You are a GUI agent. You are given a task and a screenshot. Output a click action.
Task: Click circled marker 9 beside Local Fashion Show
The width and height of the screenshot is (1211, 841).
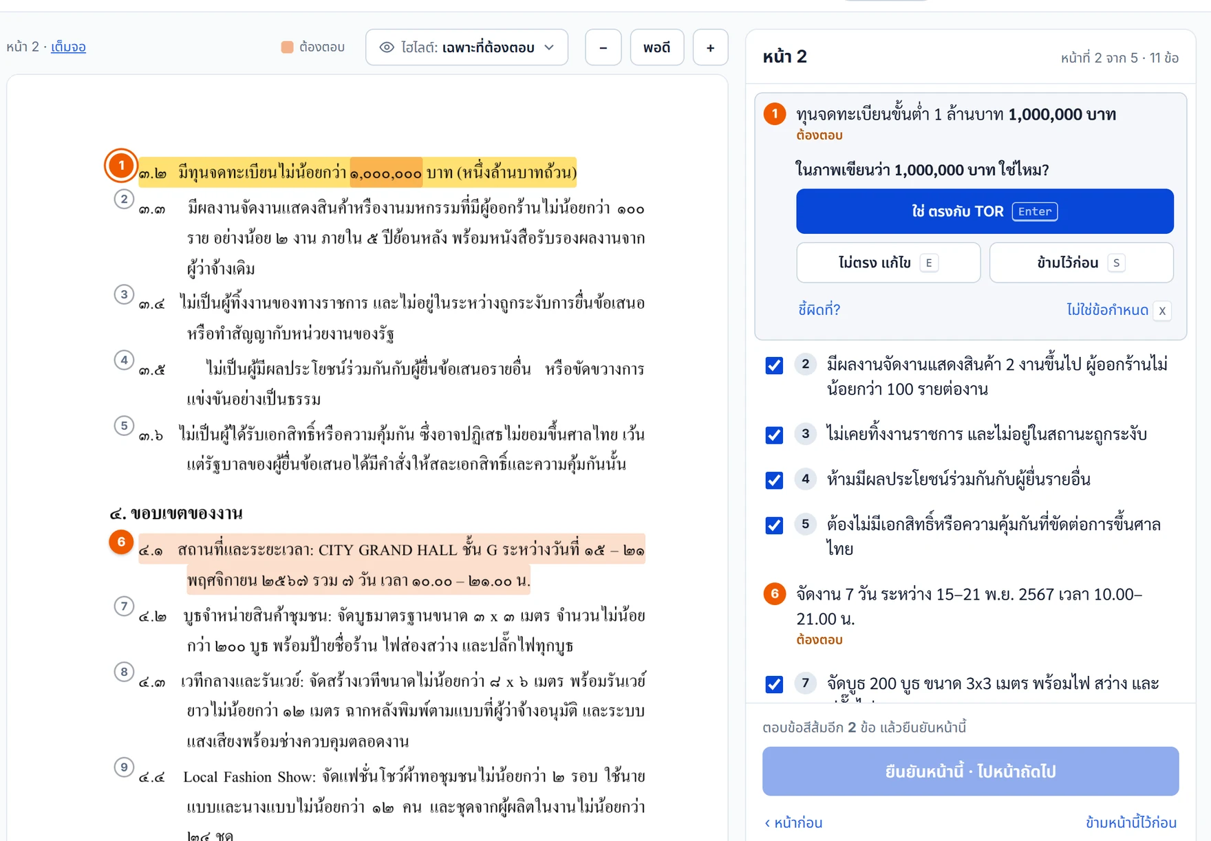click(x=124, y=767)
